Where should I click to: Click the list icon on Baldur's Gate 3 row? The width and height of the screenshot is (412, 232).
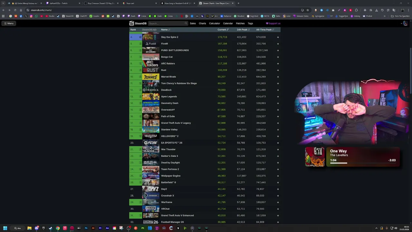pyautogui.click(x=140, y=156)
